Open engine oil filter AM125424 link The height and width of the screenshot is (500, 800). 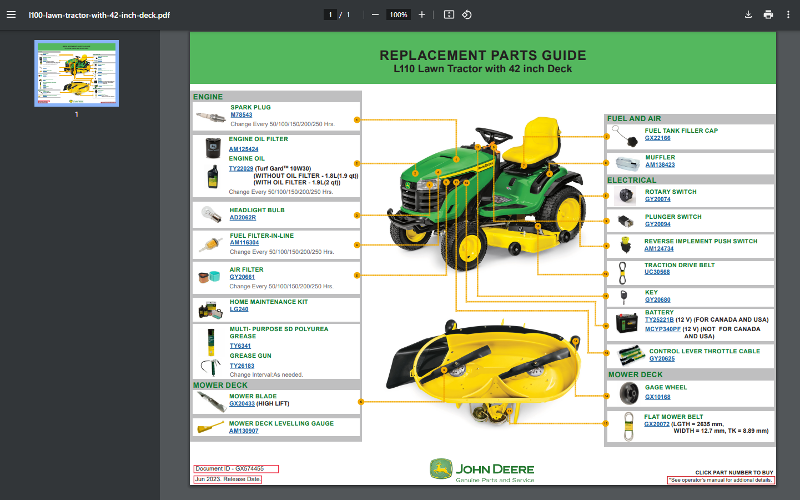click(x=244, y=149)
